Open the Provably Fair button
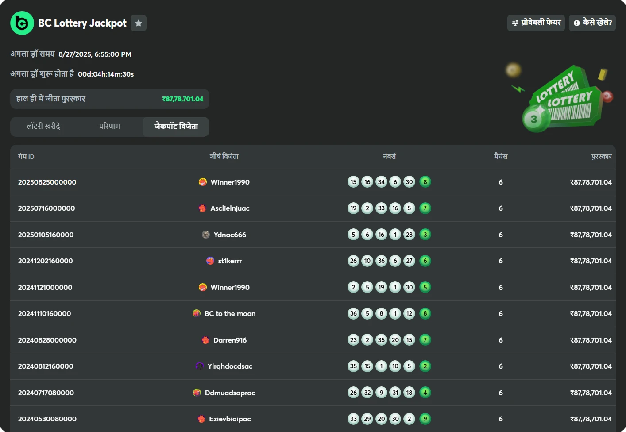 (x=536, y=23)
